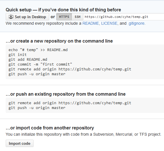This screenshot has width=164, height=151.
Task: Click the create a new repository heading
Action: (59, 41)
